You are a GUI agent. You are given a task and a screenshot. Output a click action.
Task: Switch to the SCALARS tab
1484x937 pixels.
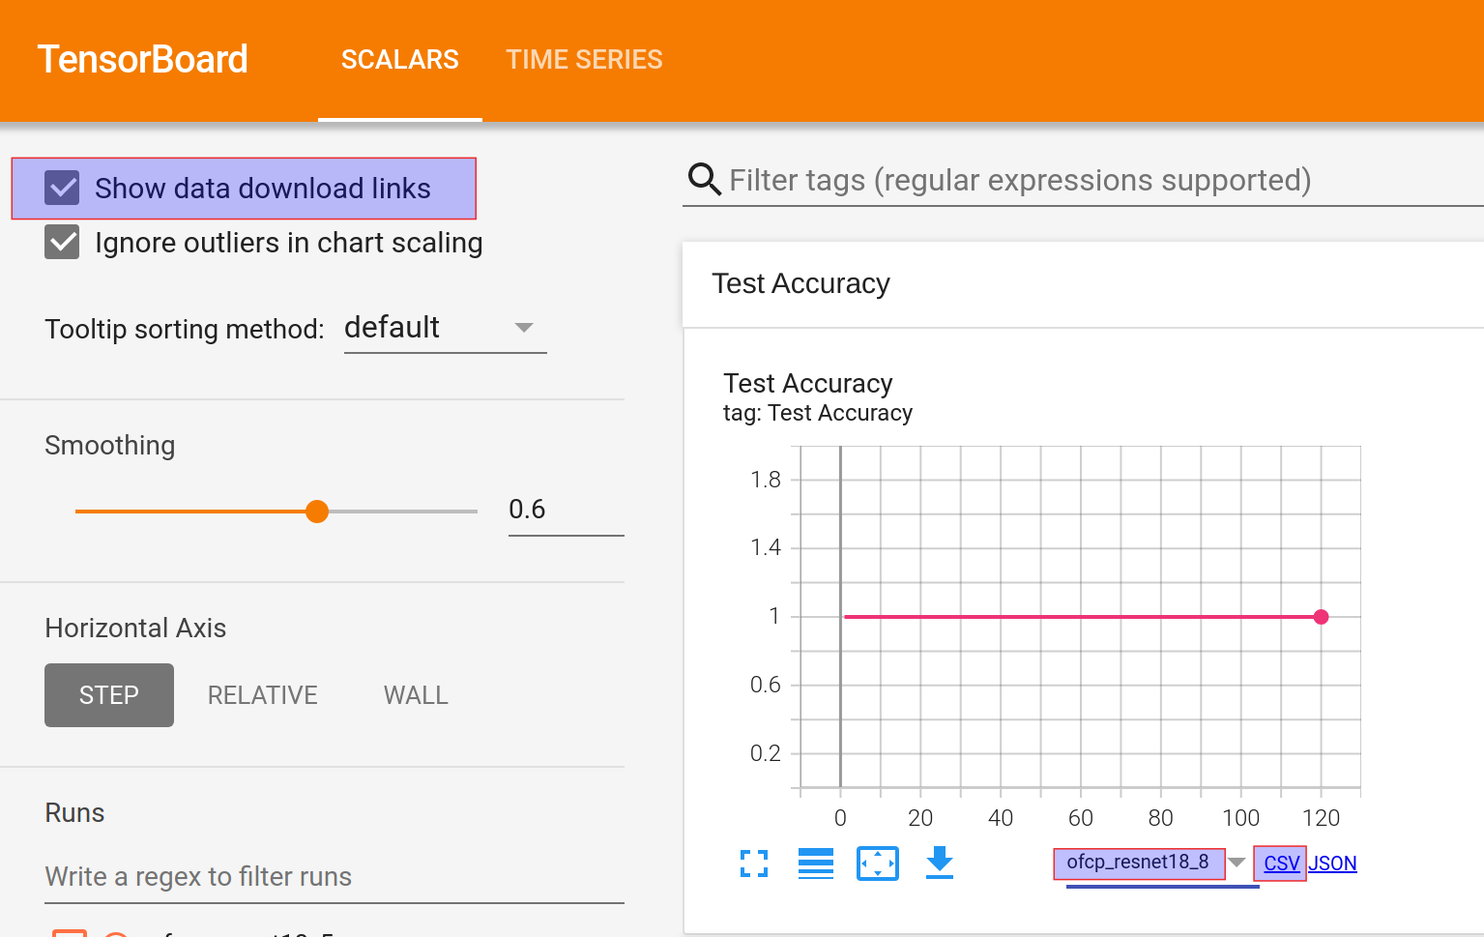click(x=399, y=60)
